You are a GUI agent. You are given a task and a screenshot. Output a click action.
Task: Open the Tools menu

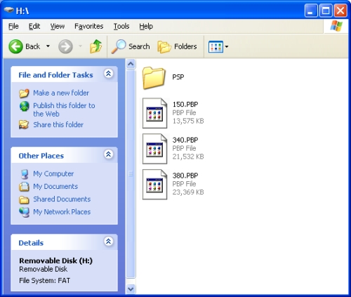click(x=121, y=26)
